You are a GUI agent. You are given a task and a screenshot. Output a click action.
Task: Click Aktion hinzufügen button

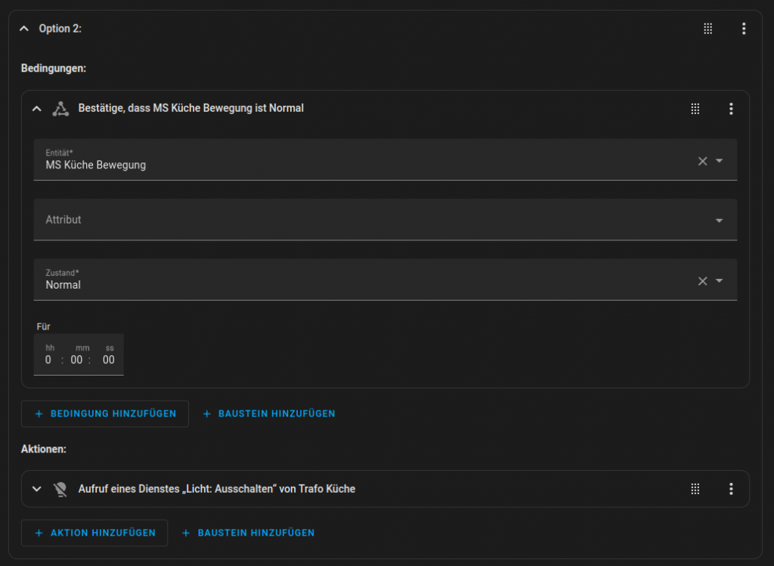[x=94, y=533]
